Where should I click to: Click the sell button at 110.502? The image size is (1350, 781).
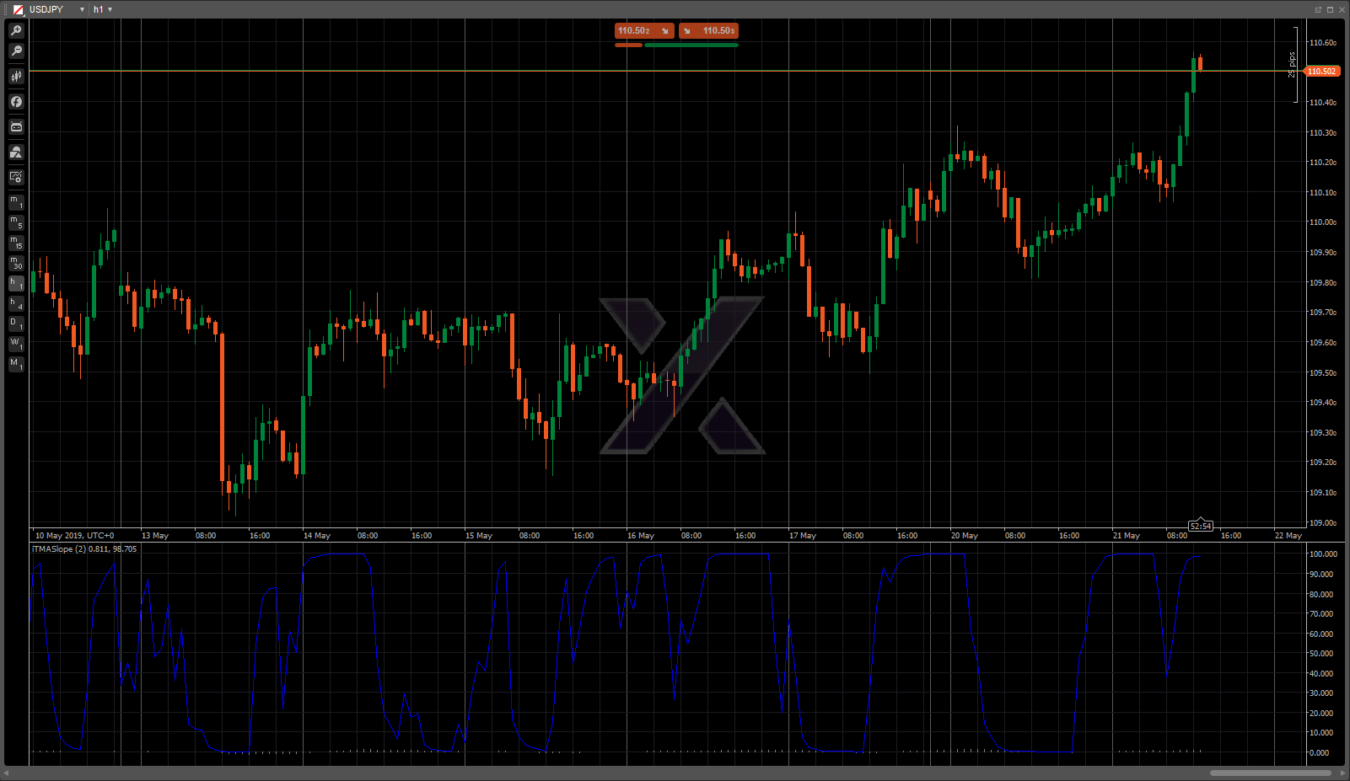coord(643,31)
